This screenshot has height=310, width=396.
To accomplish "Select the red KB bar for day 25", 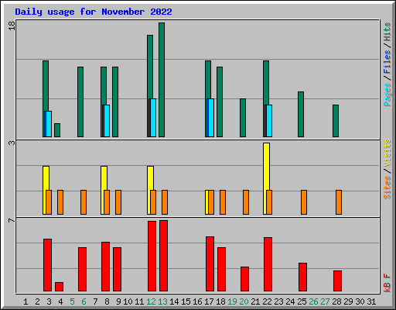I will (x=302, y=277).
